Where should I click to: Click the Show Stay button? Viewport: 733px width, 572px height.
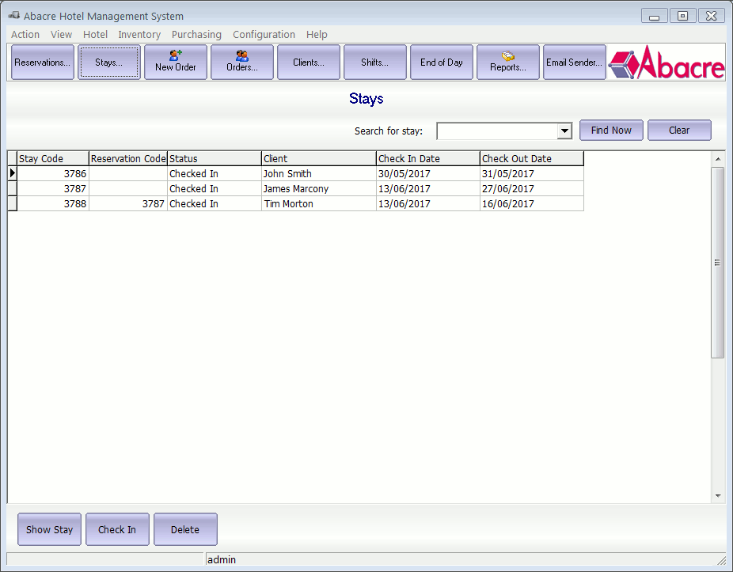pyautogui.click(x=49, y=530)
